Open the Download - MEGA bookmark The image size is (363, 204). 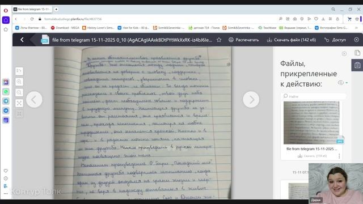click(x=65, y=28)
